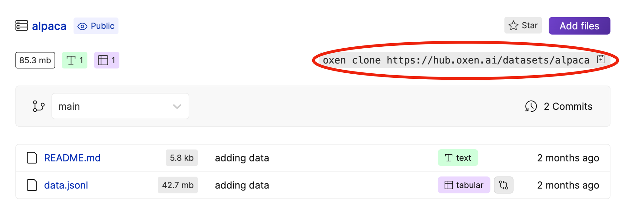
Task: Open the alpaca repository name link
Action: [x=49, y=26]
